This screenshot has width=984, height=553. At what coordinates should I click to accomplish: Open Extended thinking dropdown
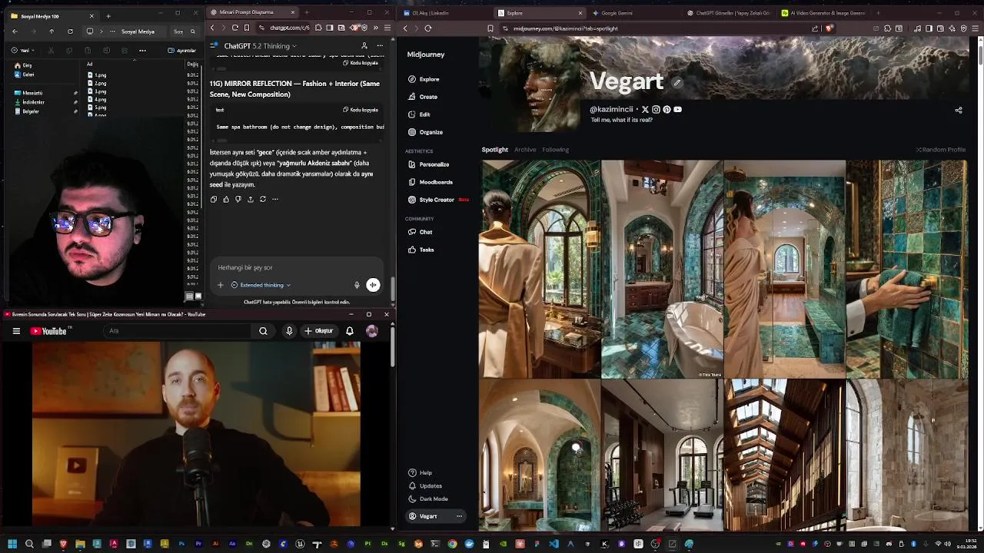261,285
